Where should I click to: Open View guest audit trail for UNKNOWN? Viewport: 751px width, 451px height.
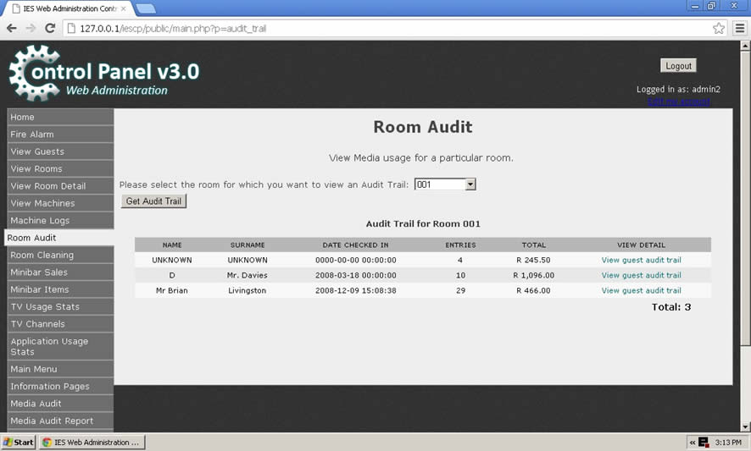point(641,260)
